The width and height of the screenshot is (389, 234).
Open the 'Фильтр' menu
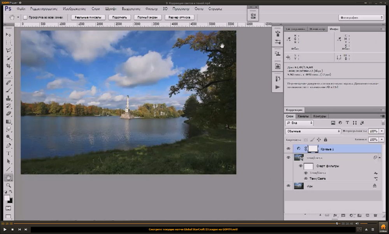151,8
